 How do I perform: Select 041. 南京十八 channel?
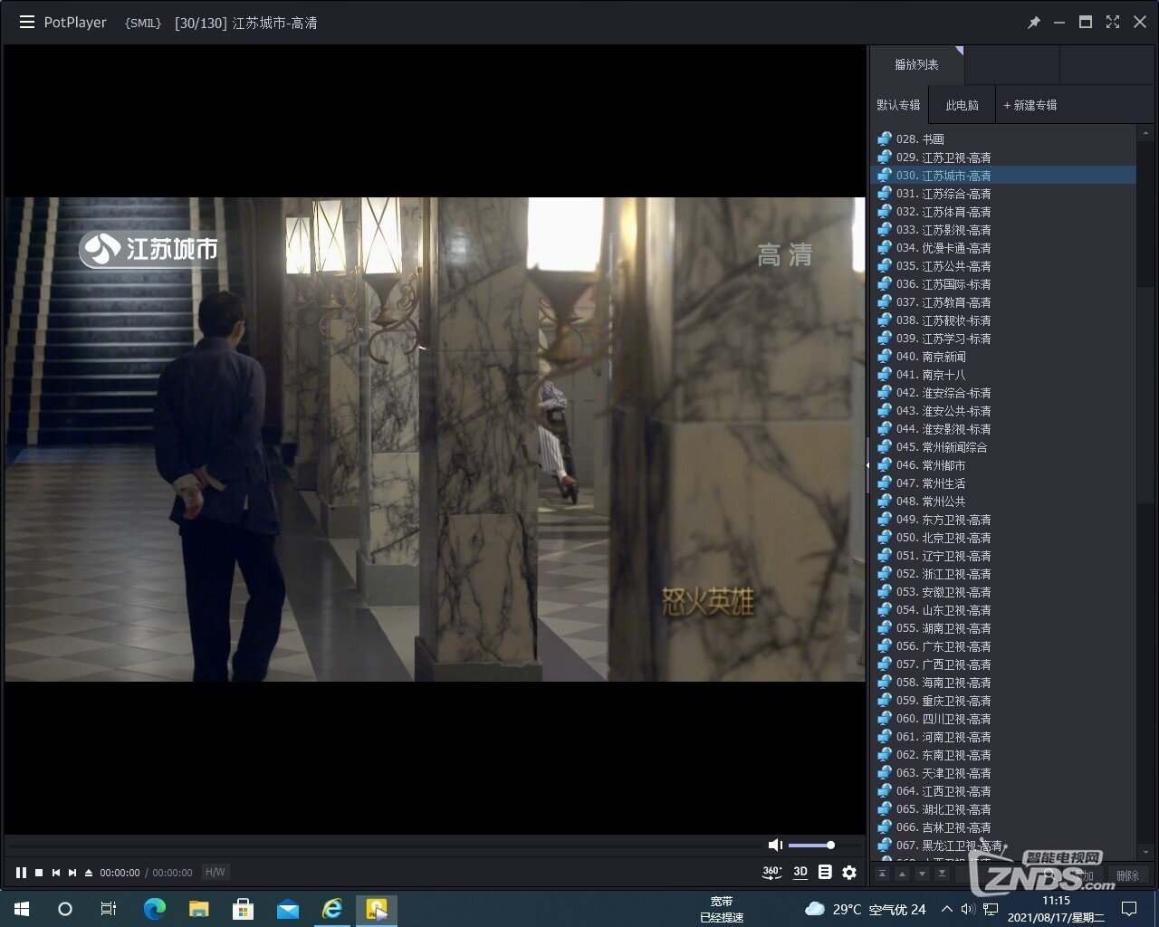[x=1003, y=375]
